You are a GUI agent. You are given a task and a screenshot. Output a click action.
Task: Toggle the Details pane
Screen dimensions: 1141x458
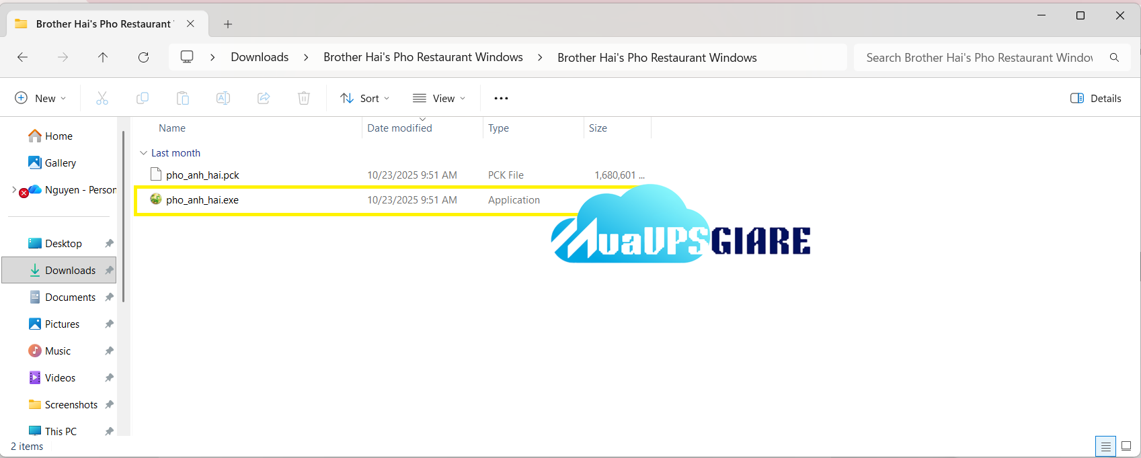(x=1095, y=98)
